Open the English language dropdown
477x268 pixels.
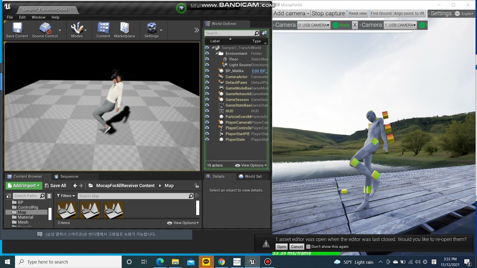pyautogui.click(x=467, y=13)
